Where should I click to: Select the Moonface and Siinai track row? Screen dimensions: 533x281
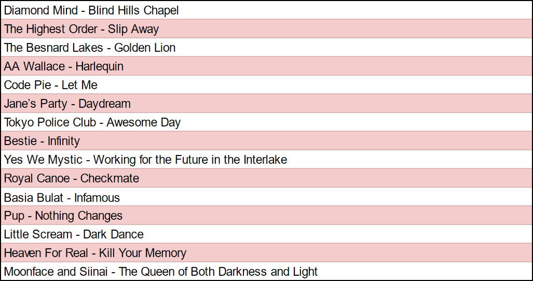pos(161,272)
